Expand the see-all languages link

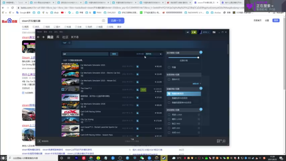[x=197, y=84]
